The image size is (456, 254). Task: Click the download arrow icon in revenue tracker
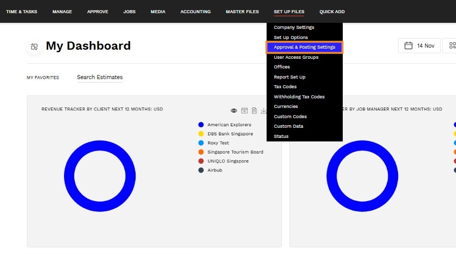pyautogui.click(x=264, y=111)
